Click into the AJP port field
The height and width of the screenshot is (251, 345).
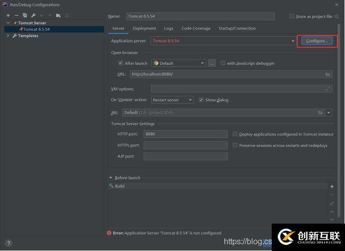185,156
